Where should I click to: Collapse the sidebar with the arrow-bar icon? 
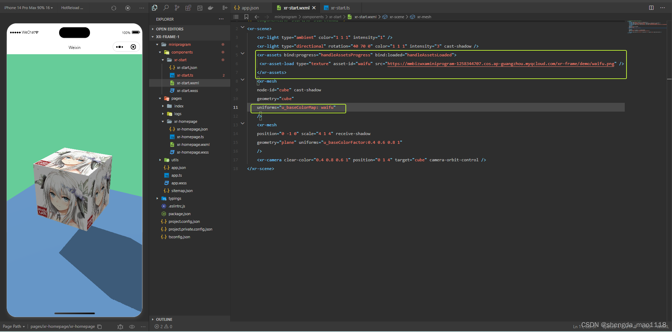225,8
